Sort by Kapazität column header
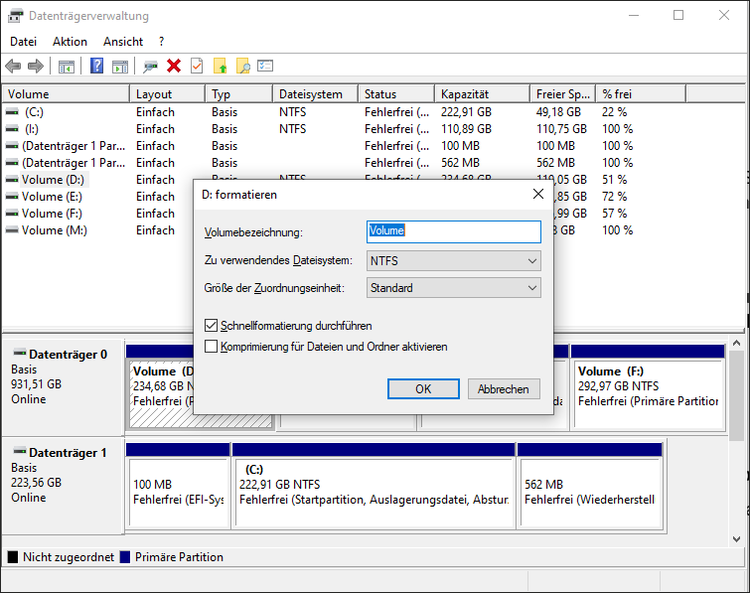The image size is (750, 593). click(x=482, y=94)
